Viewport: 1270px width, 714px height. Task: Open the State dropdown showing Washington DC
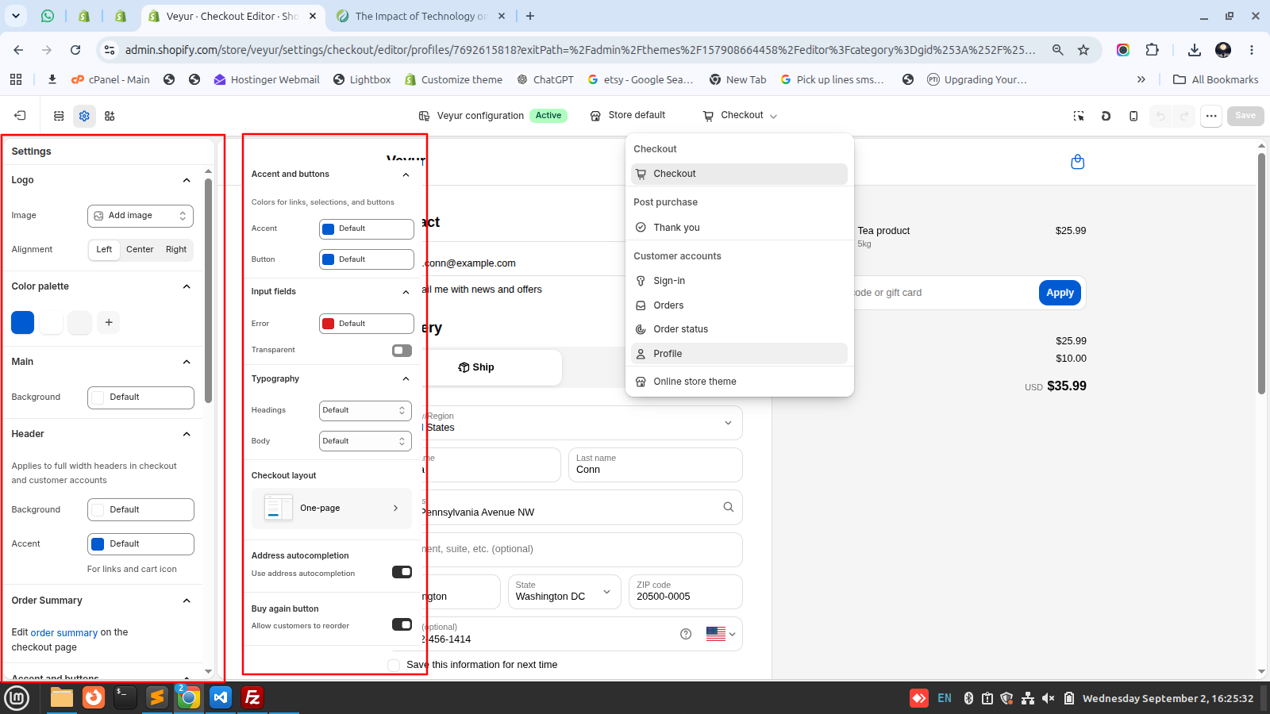coord(564,592)
